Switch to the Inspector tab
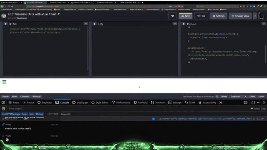Viewport: 267px width, 150px height. [45, 102]
